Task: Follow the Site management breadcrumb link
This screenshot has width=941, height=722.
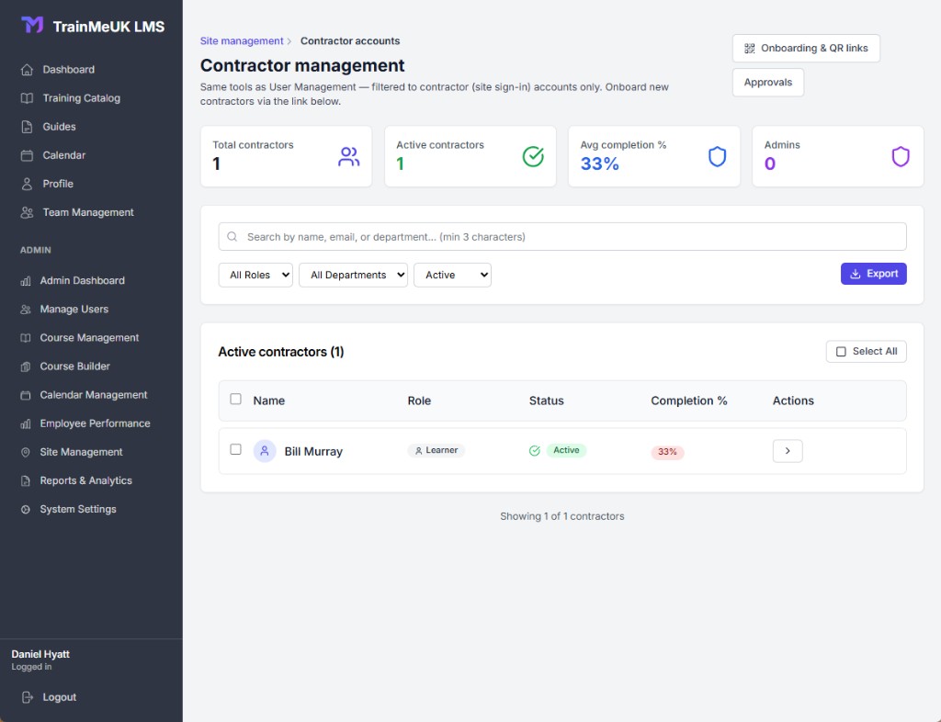Action: pyautogui.click(x=242, y=40)
